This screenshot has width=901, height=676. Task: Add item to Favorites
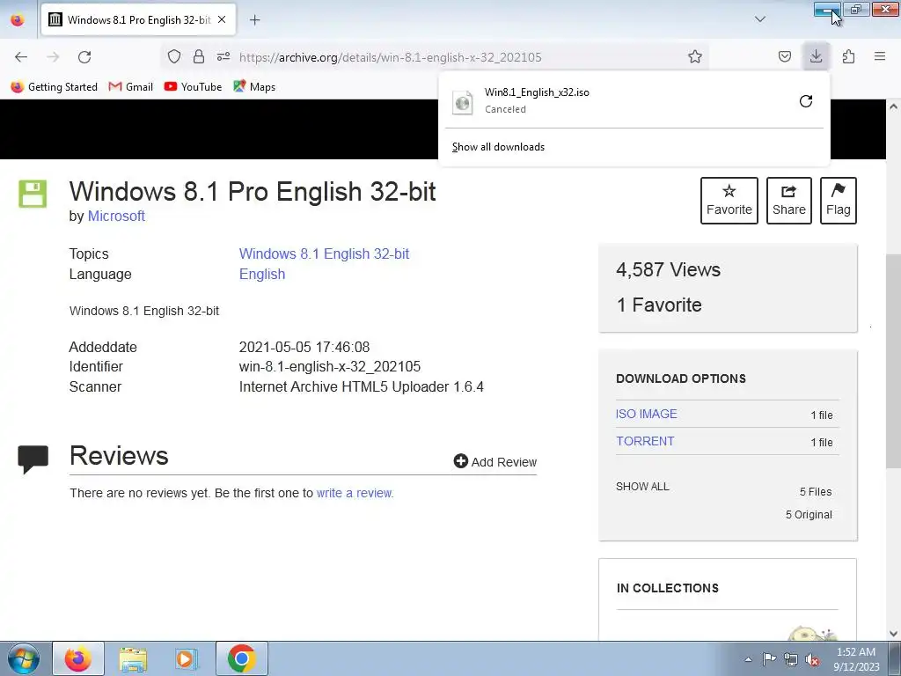click(729, 201)
